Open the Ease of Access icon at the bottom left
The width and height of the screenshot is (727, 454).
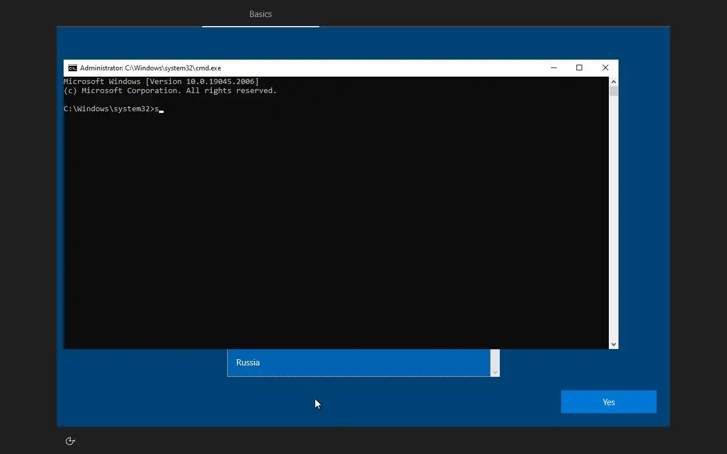click(70, 441)
